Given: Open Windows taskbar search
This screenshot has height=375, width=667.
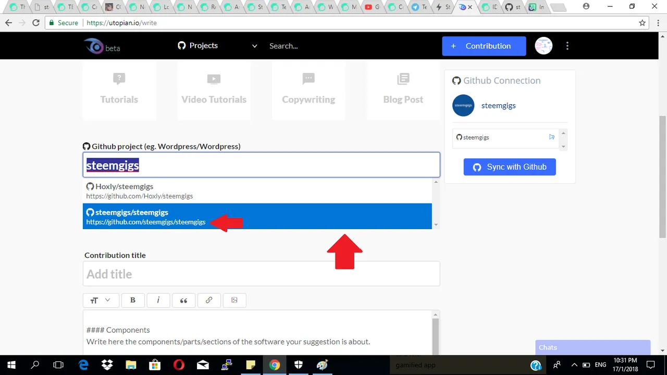Looking at the screenshot, I should coord(35,365).
